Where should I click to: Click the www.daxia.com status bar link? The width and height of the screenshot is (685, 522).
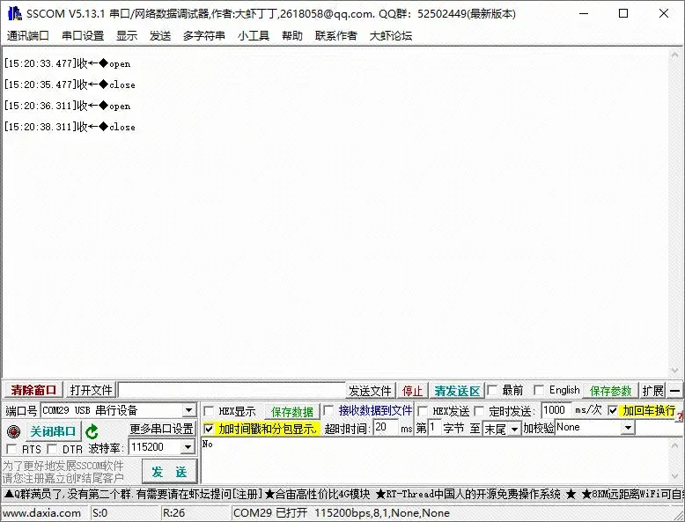[x=41, y=513]
